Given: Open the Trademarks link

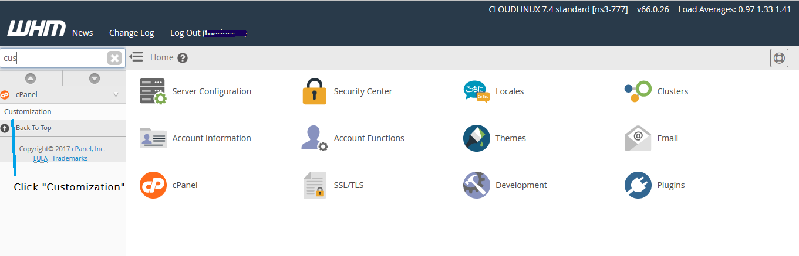Looking at the screenshot, I should point(70,158).
